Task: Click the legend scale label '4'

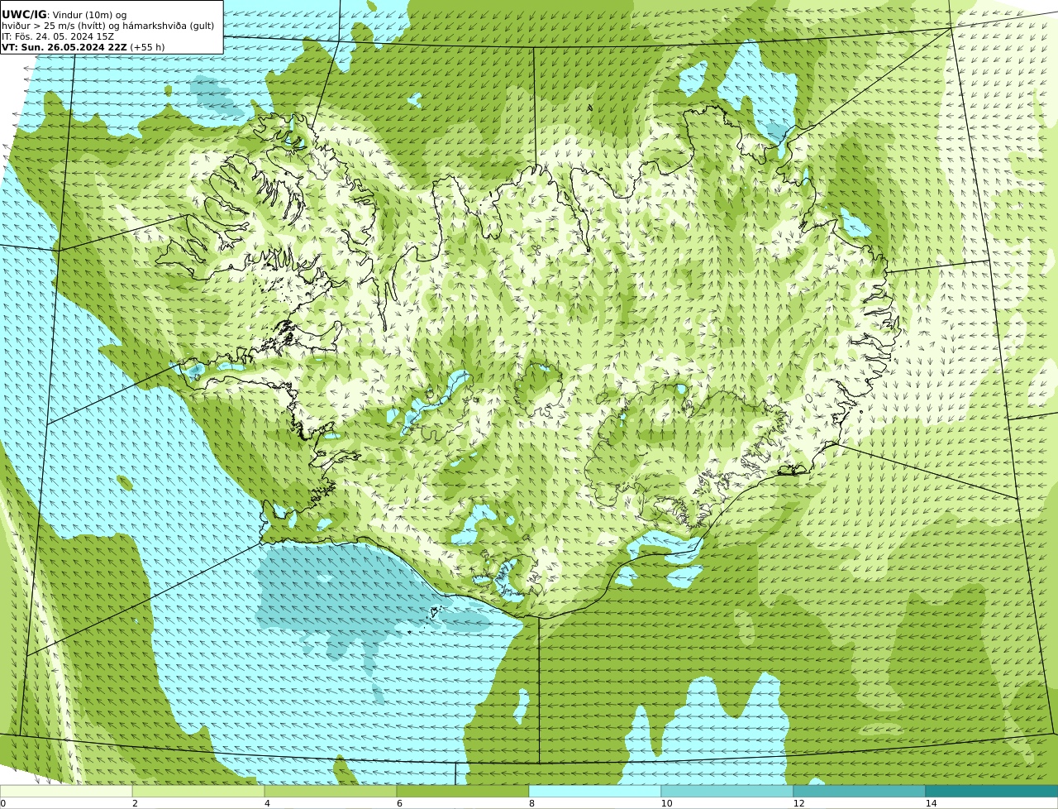Action: (267, 803)
